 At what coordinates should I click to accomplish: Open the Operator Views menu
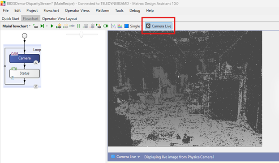pyautogui.click(x=77, y=10)
